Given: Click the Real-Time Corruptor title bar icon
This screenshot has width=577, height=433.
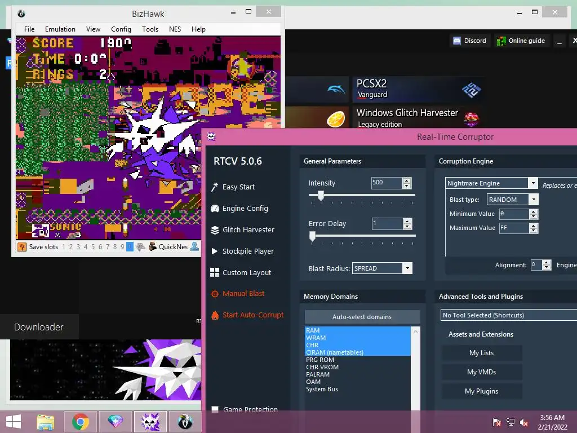Looking at the screenshot, I should 211,136.
